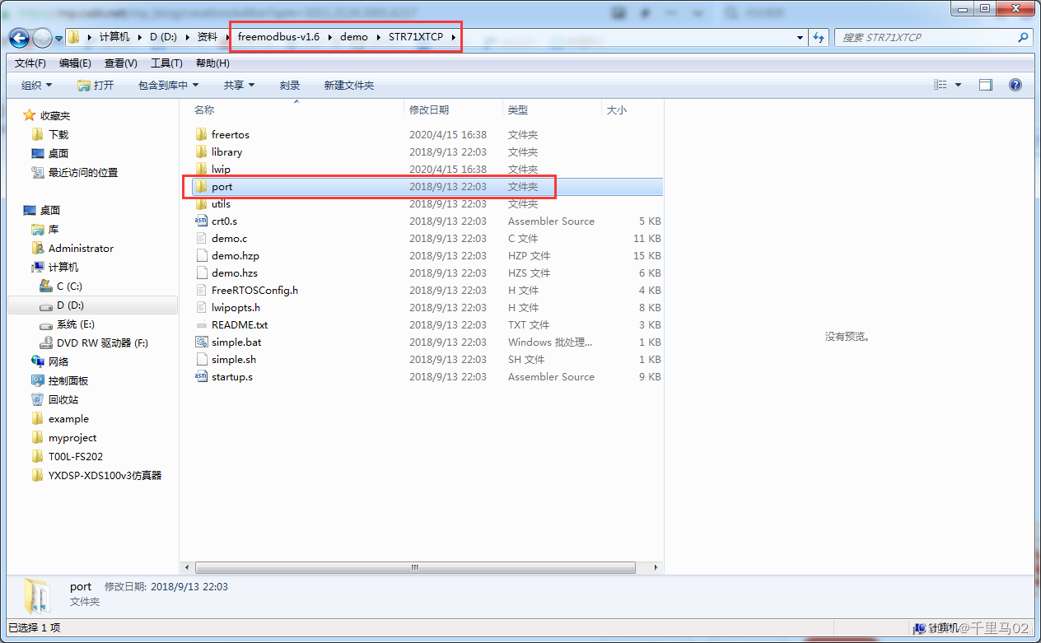The image size is (1041, 643).
Task: Select the FreeRTOSConfig.h file icon
Action: pyautogui.click(x=201, y=290)
